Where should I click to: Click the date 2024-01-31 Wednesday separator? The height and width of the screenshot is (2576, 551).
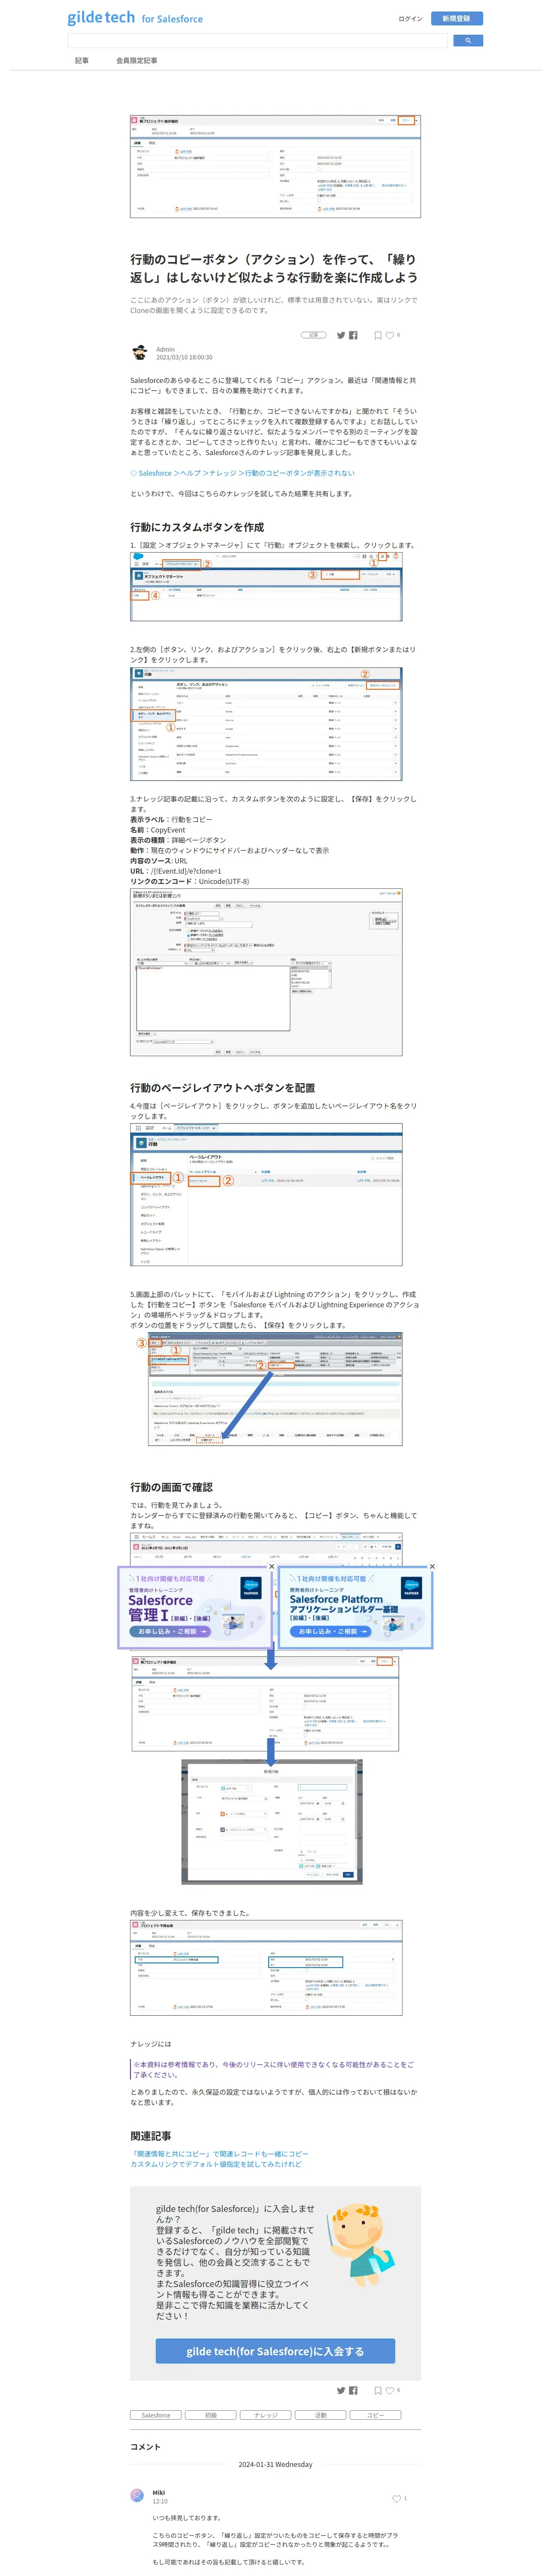tap(275, 2464)
